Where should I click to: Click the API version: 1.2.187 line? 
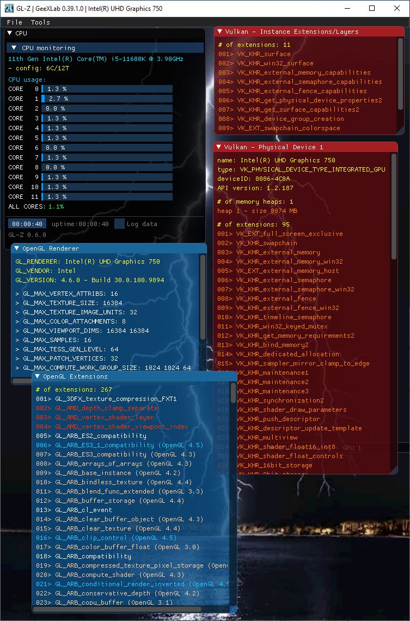tap(255, 188)
